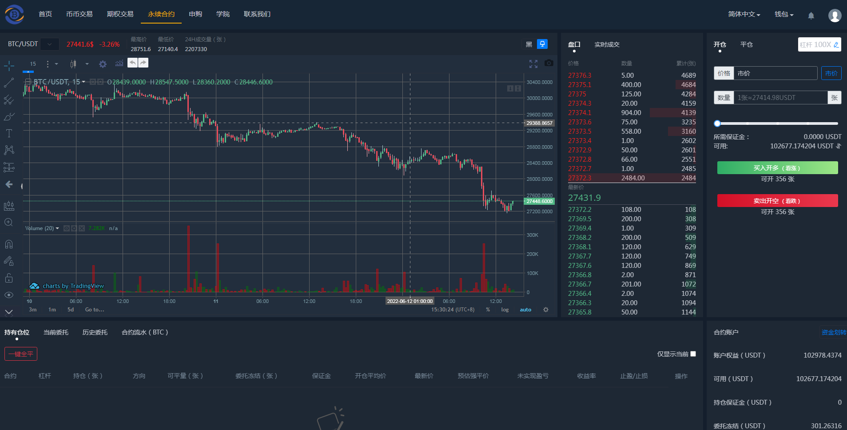Screen dimensions: 847x430
Task: Open BTC/USDT pair dropdown
Action: (50, 44)
